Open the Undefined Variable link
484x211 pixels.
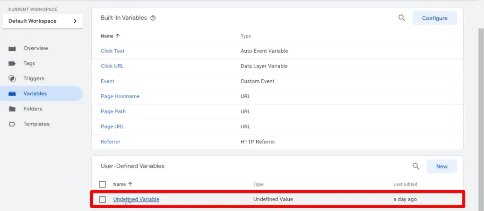136,199
